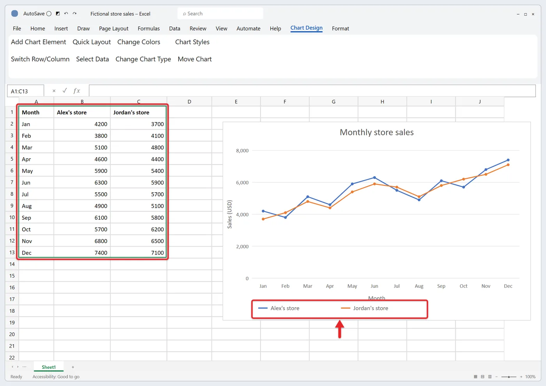Viewport: 546px width, 386px height.
Task: Go to the Page Layout tab
Action: click(x=113, y=28)
